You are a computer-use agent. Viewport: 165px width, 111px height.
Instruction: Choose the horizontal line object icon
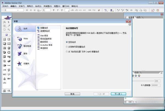pyautogui.click(x=9, y=66)
